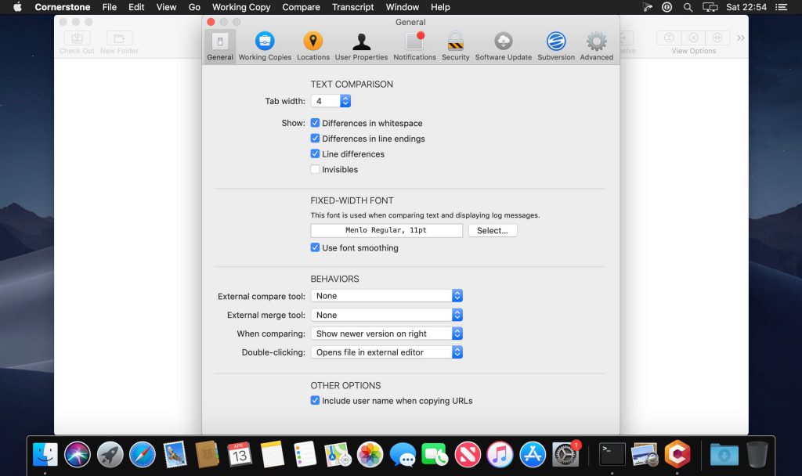
Task: Open the Advanced preferences pane
Action: 596,46
